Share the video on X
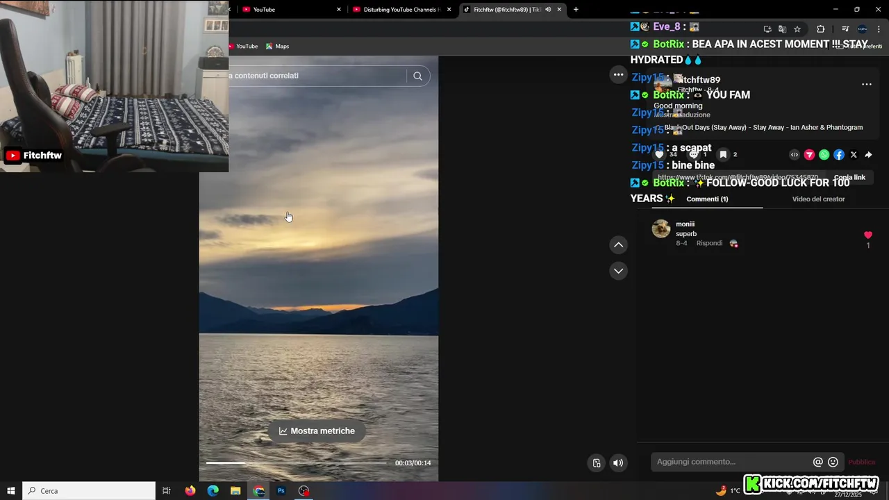Viewport: 889px width, 500px height. (854, 155)
